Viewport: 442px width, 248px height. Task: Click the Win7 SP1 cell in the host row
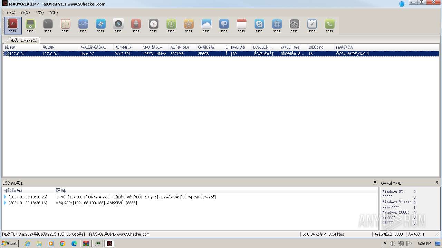click(123, 54)
